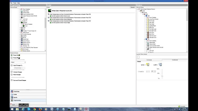
Task: Switch to the Commands tab
Action: [x=149, y=60]
